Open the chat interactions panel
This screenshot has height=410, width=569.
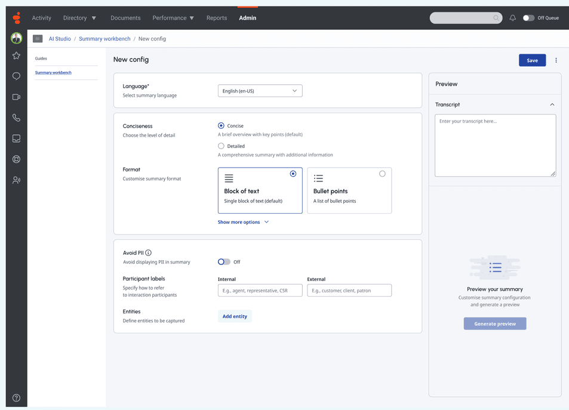coord(16,76)
